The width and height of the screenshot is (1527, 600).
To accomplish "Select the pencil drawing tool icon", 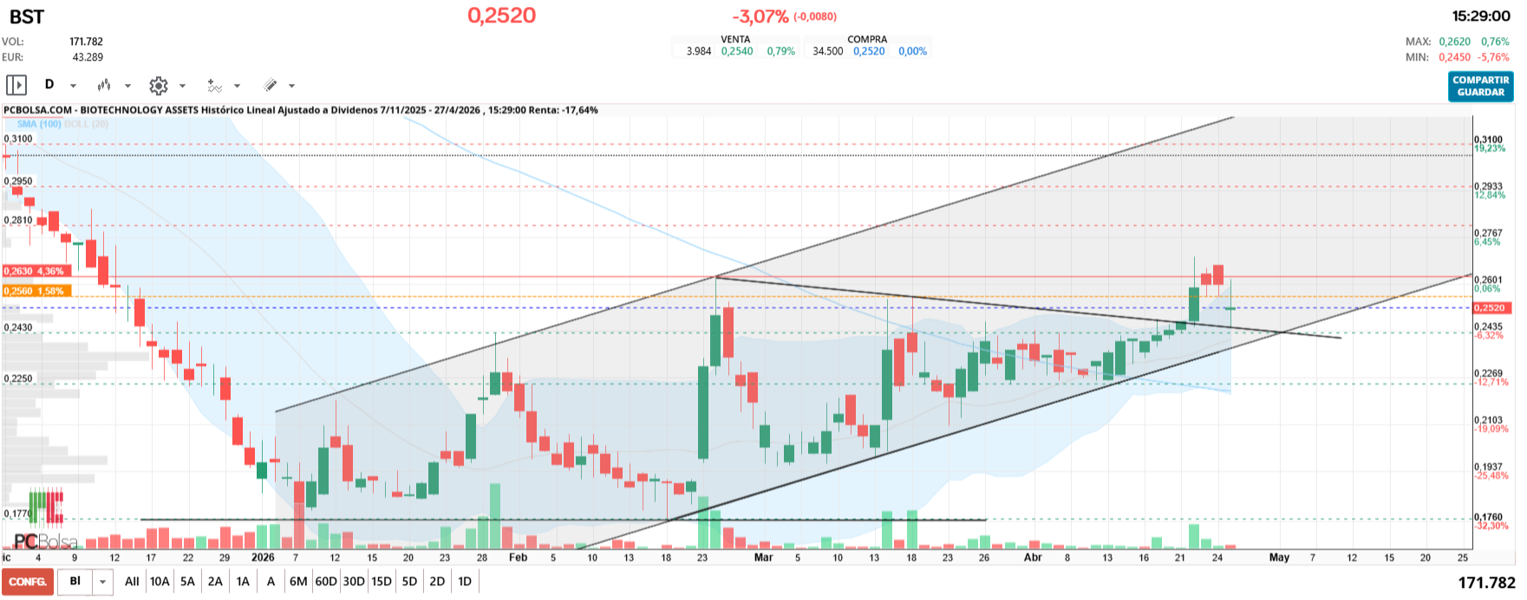I will [270, 85].
